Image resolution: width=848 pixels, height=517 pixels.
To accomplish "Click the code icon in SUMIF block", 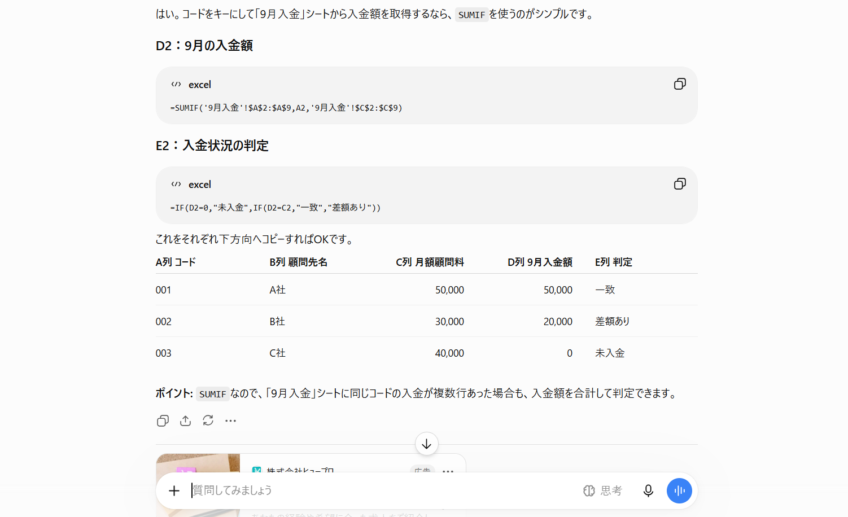I will 176,84.
